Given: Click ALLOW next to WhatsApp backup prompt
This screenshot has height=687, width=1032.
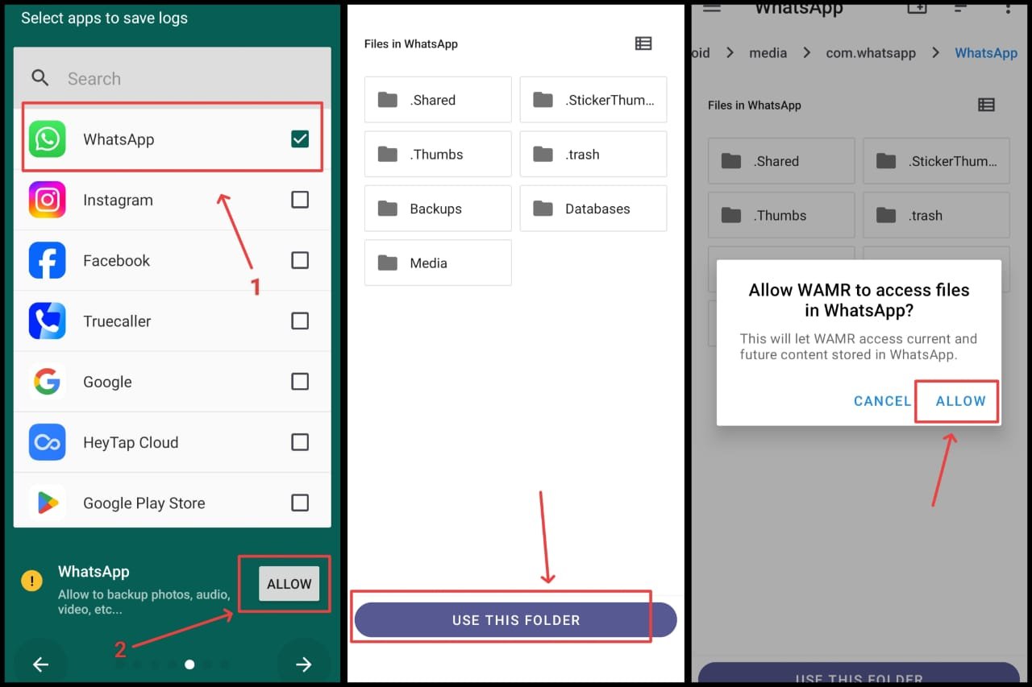Looking at the screenshot, I should click(289, 584).
